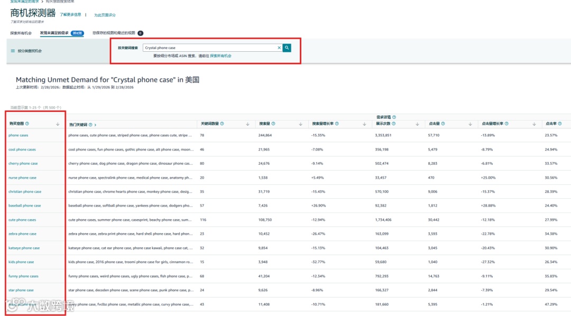Click the 商机探测器 page title

[x=33, y=13]
